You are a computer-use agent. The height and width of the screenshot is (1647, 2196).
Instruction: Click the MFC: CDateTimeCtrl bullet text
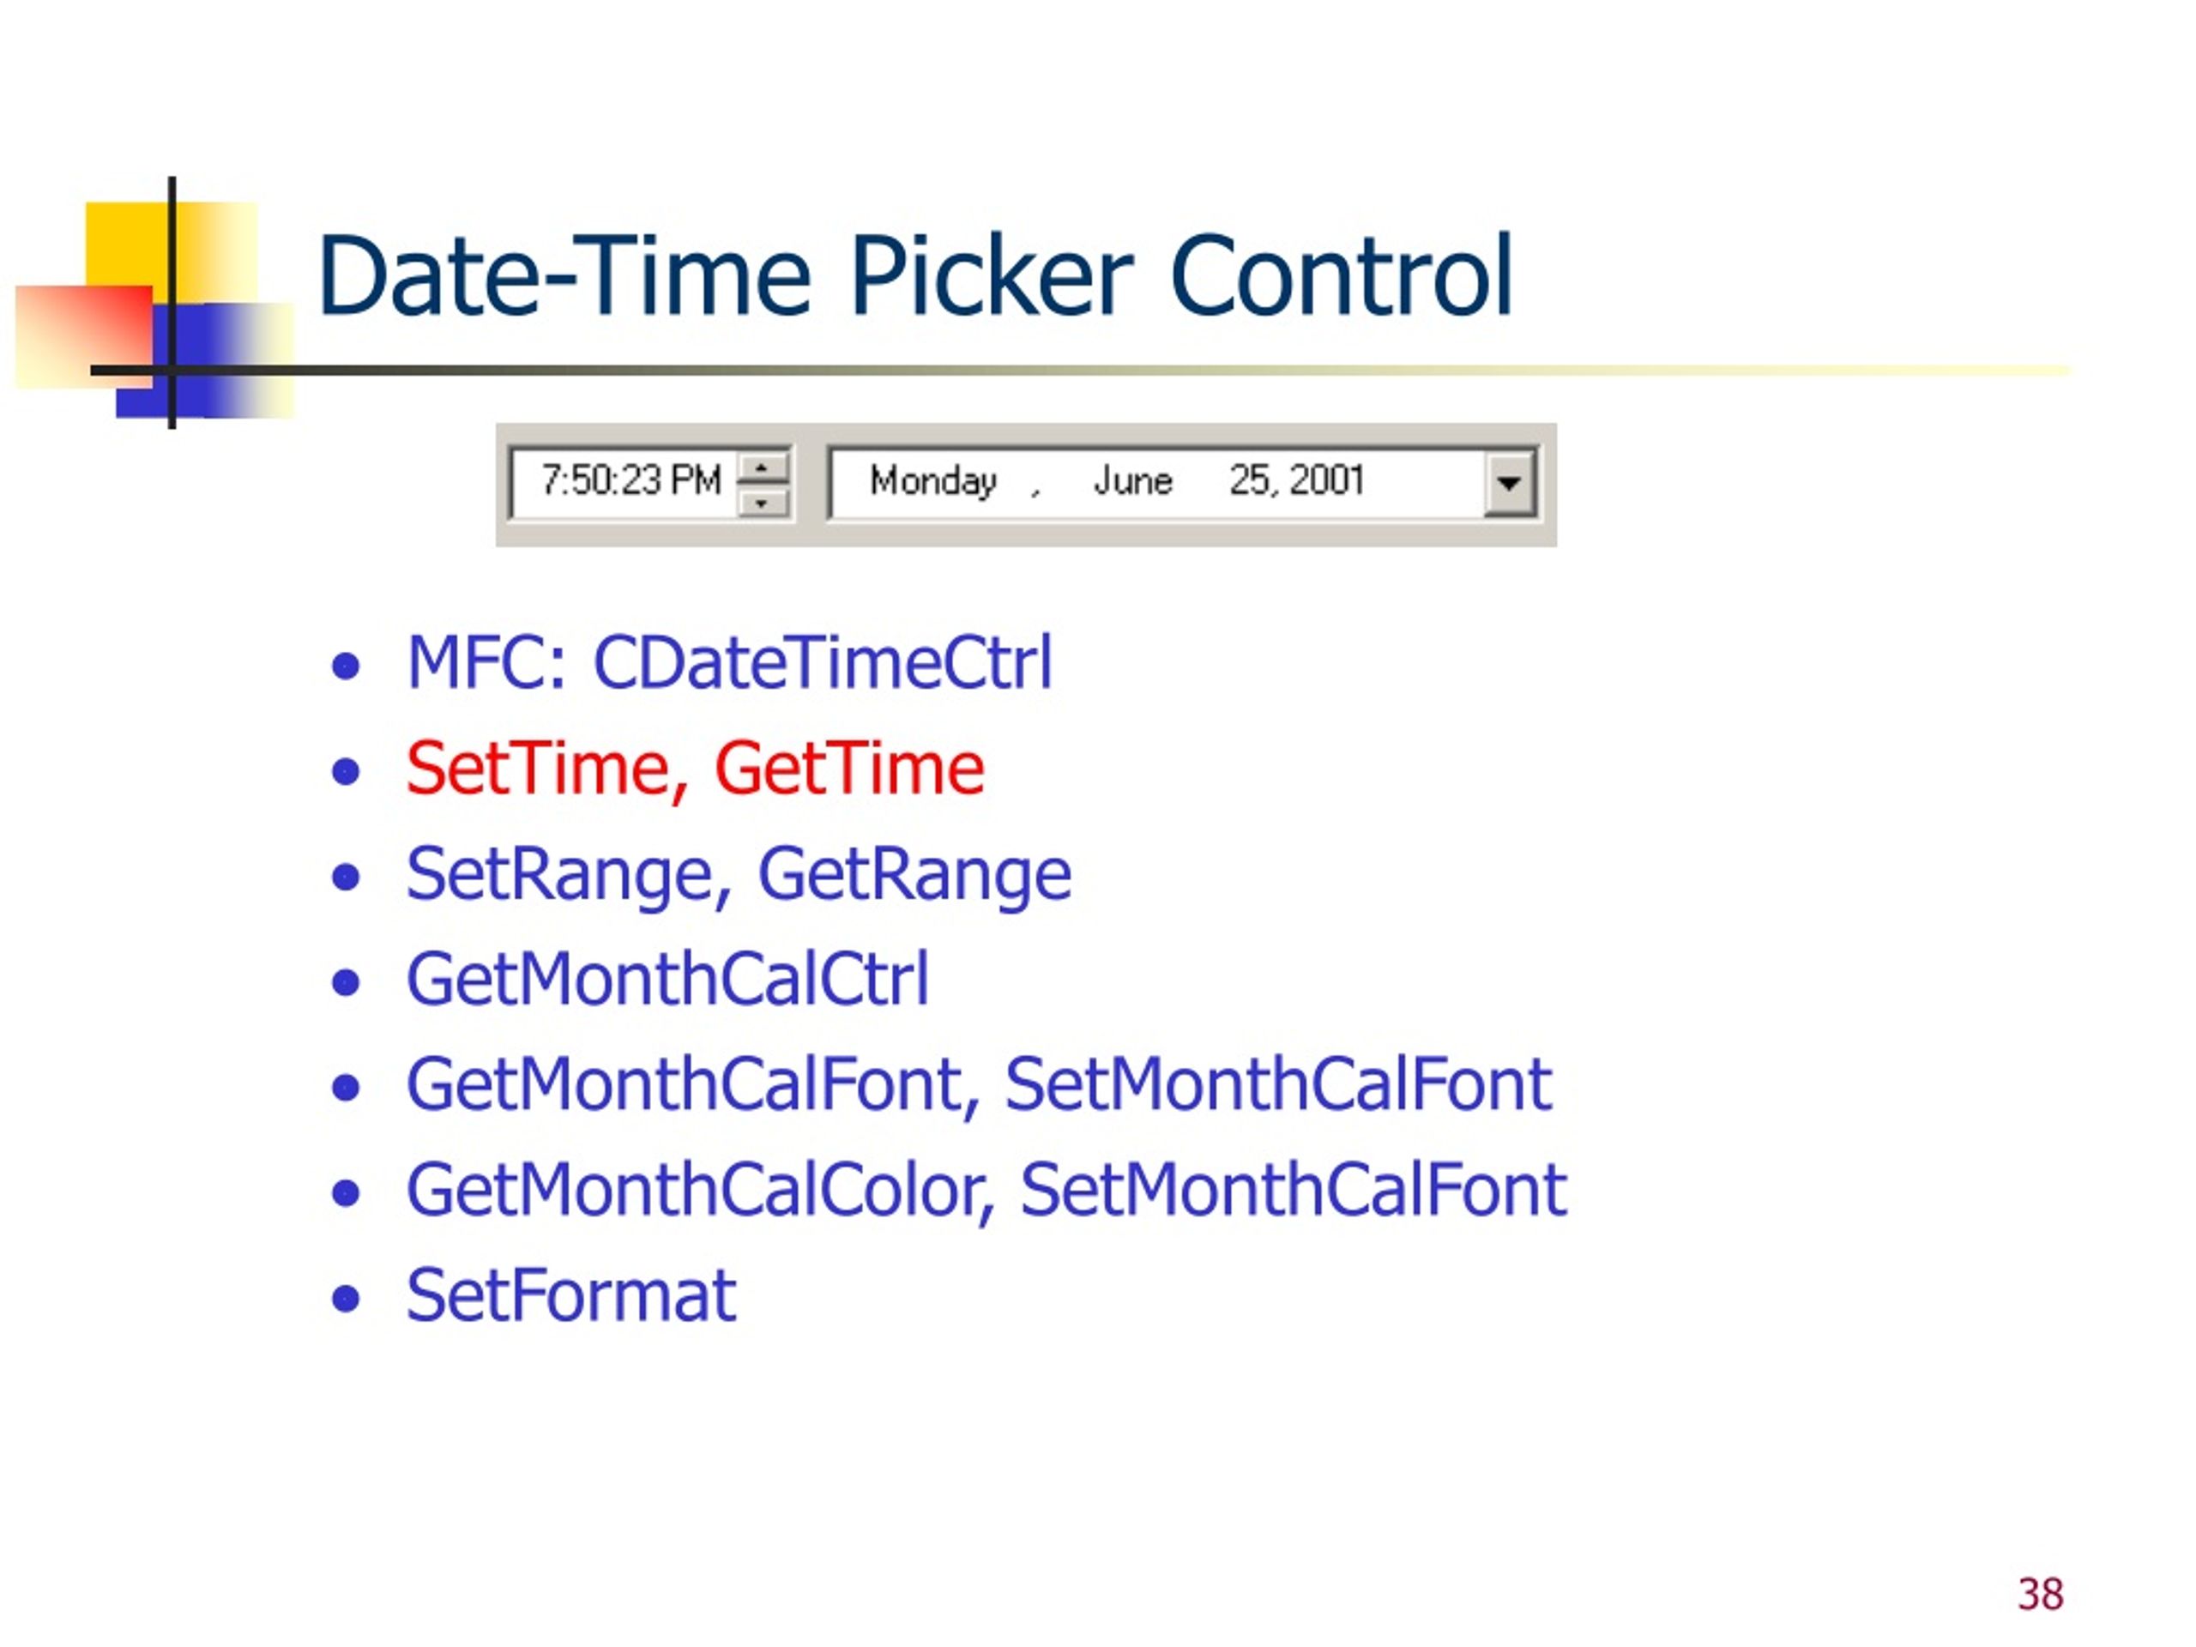730,662
